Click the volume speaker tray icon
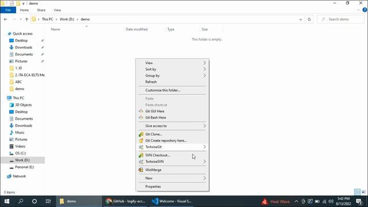 (x=331, y=201)
